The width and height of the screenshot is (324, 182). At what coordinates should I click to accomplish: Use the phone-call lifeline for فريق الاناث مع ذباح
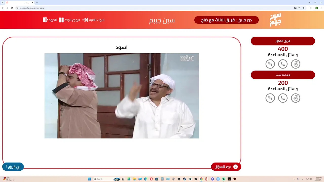pyautogui.click(x=283, y=98)
